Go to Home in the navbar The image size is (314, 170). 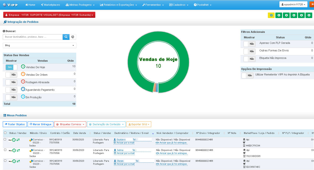pyautogui.click(x=30, y=5)
